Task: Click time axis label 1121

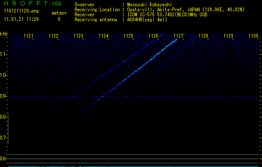Action: click(x=28, y=36)
